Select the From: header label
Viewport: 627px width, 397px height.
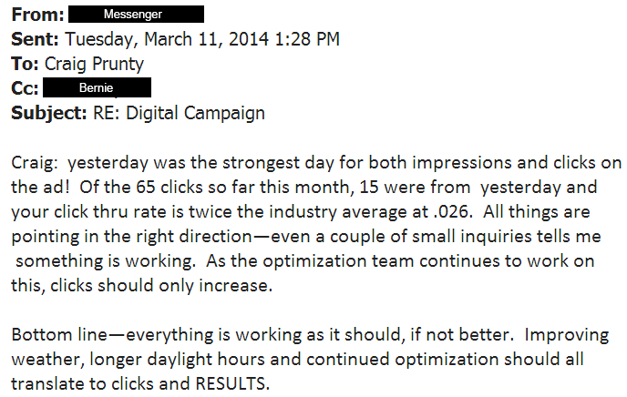[x=37, y=15]
